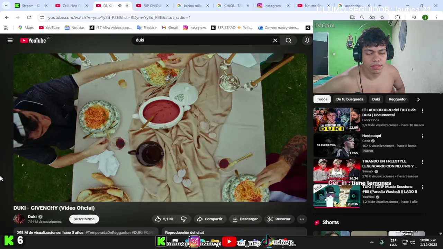
Task: Open the Gmail bookmark
Action: (170, 28)
